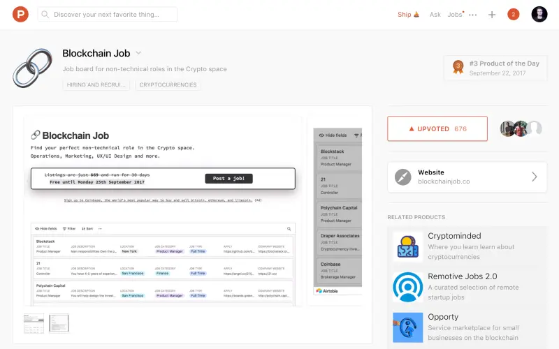Click the UPVOTED 676 button

[437, 128]
